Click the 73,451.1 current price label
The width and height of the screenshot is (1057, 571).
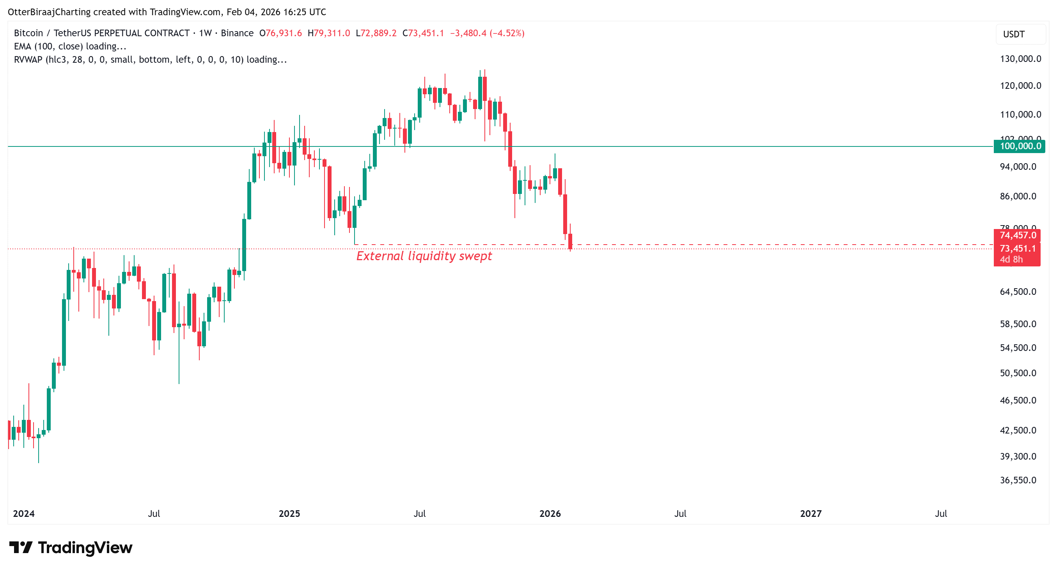(1017, 248)
